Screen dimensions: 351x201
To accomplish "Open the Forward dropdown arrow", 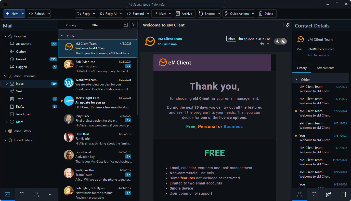I will click(148, 14).
